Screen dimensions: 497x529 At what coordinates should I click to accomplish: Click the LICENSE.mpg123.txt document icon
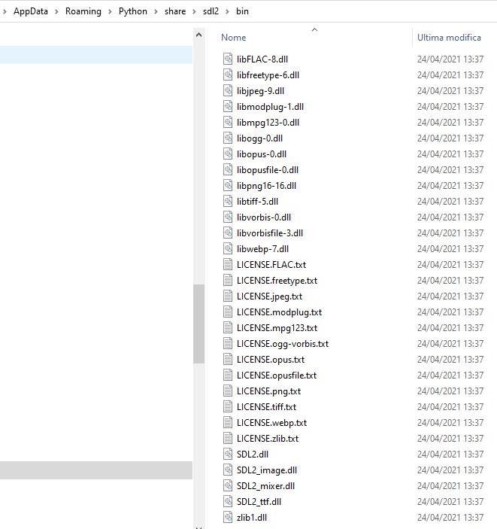click(x=228, y=327)
